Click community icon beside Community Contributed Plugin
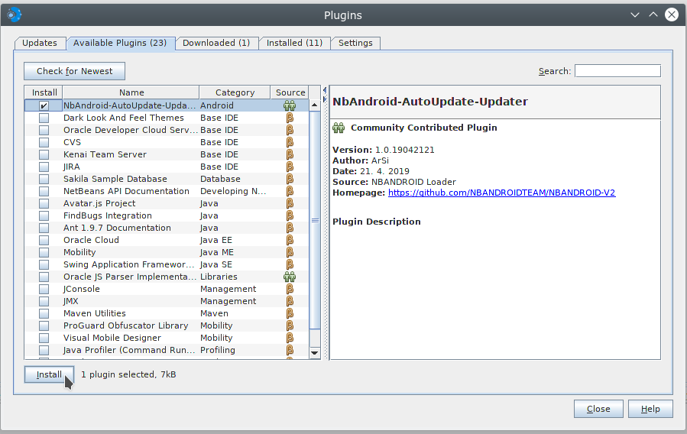The image size is (687, 434). pyautogui.click(x=339, y=128)
